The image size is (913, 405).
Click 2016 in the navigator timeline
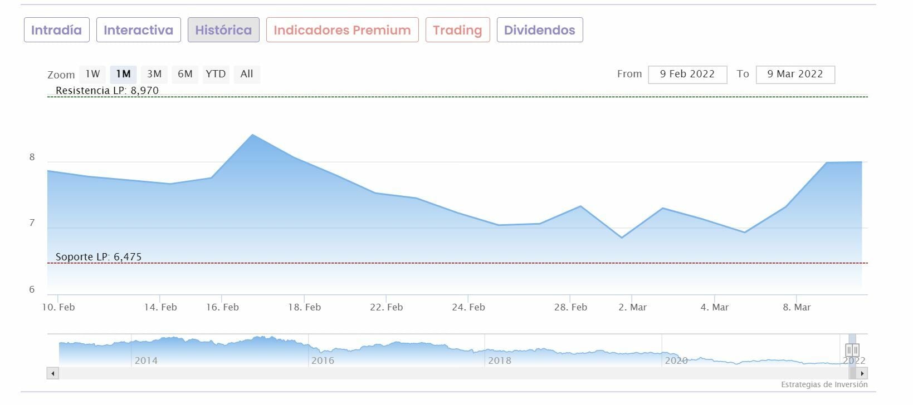tap(323, 360)
